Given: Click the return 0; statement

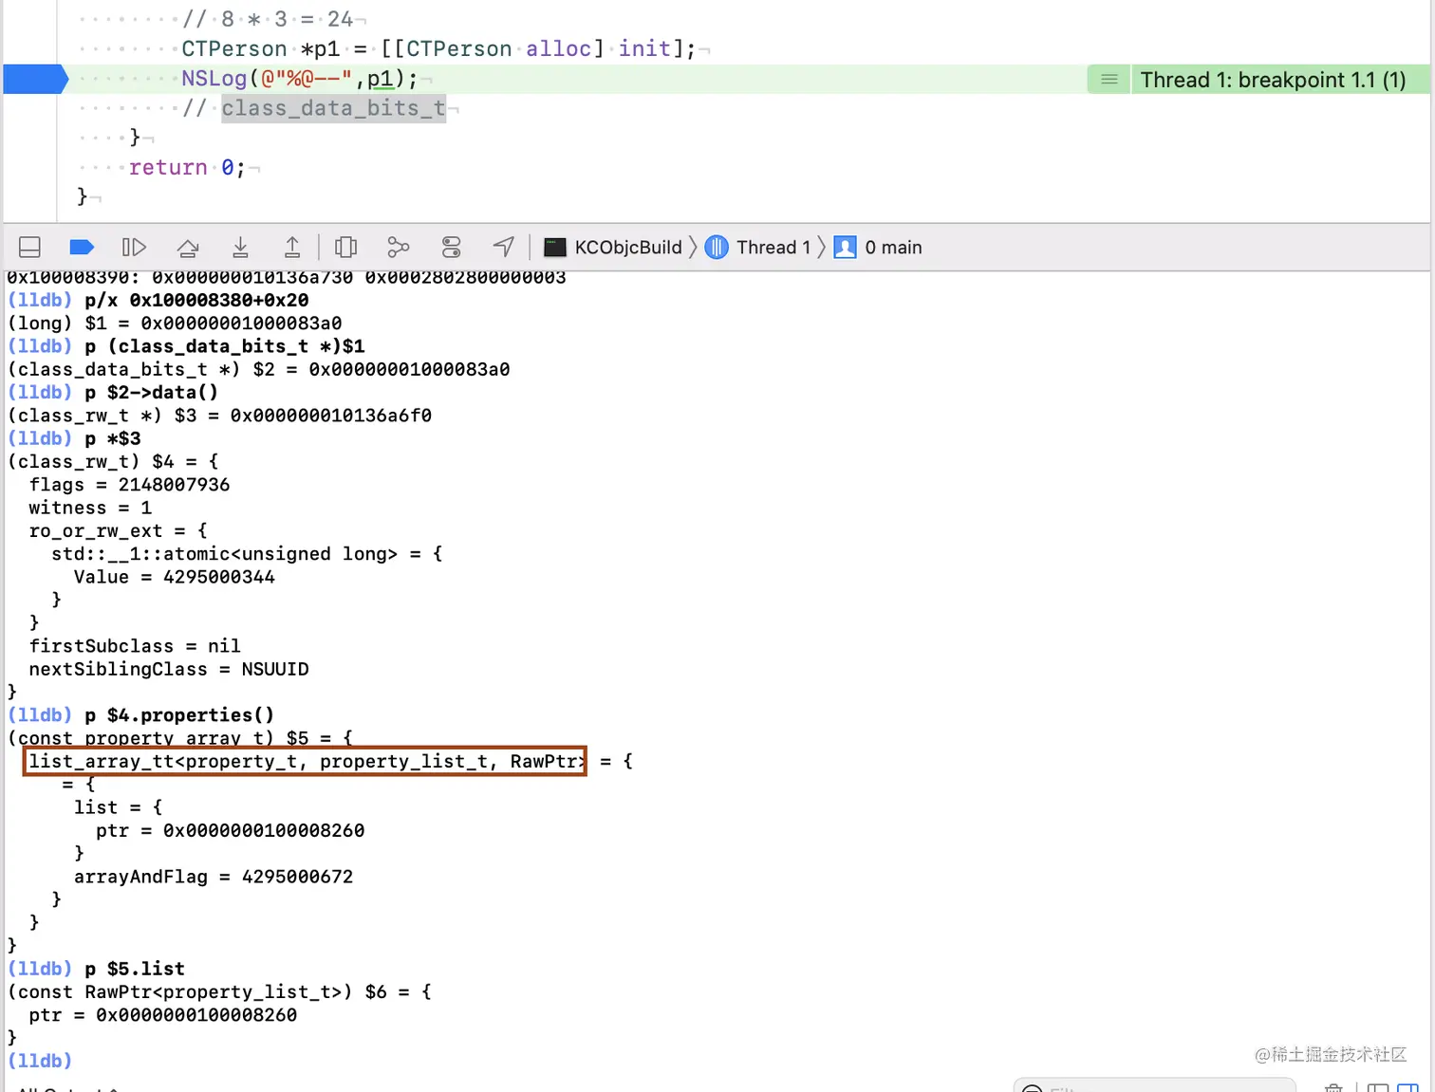Looking at the screenshot, I should 187,168.
